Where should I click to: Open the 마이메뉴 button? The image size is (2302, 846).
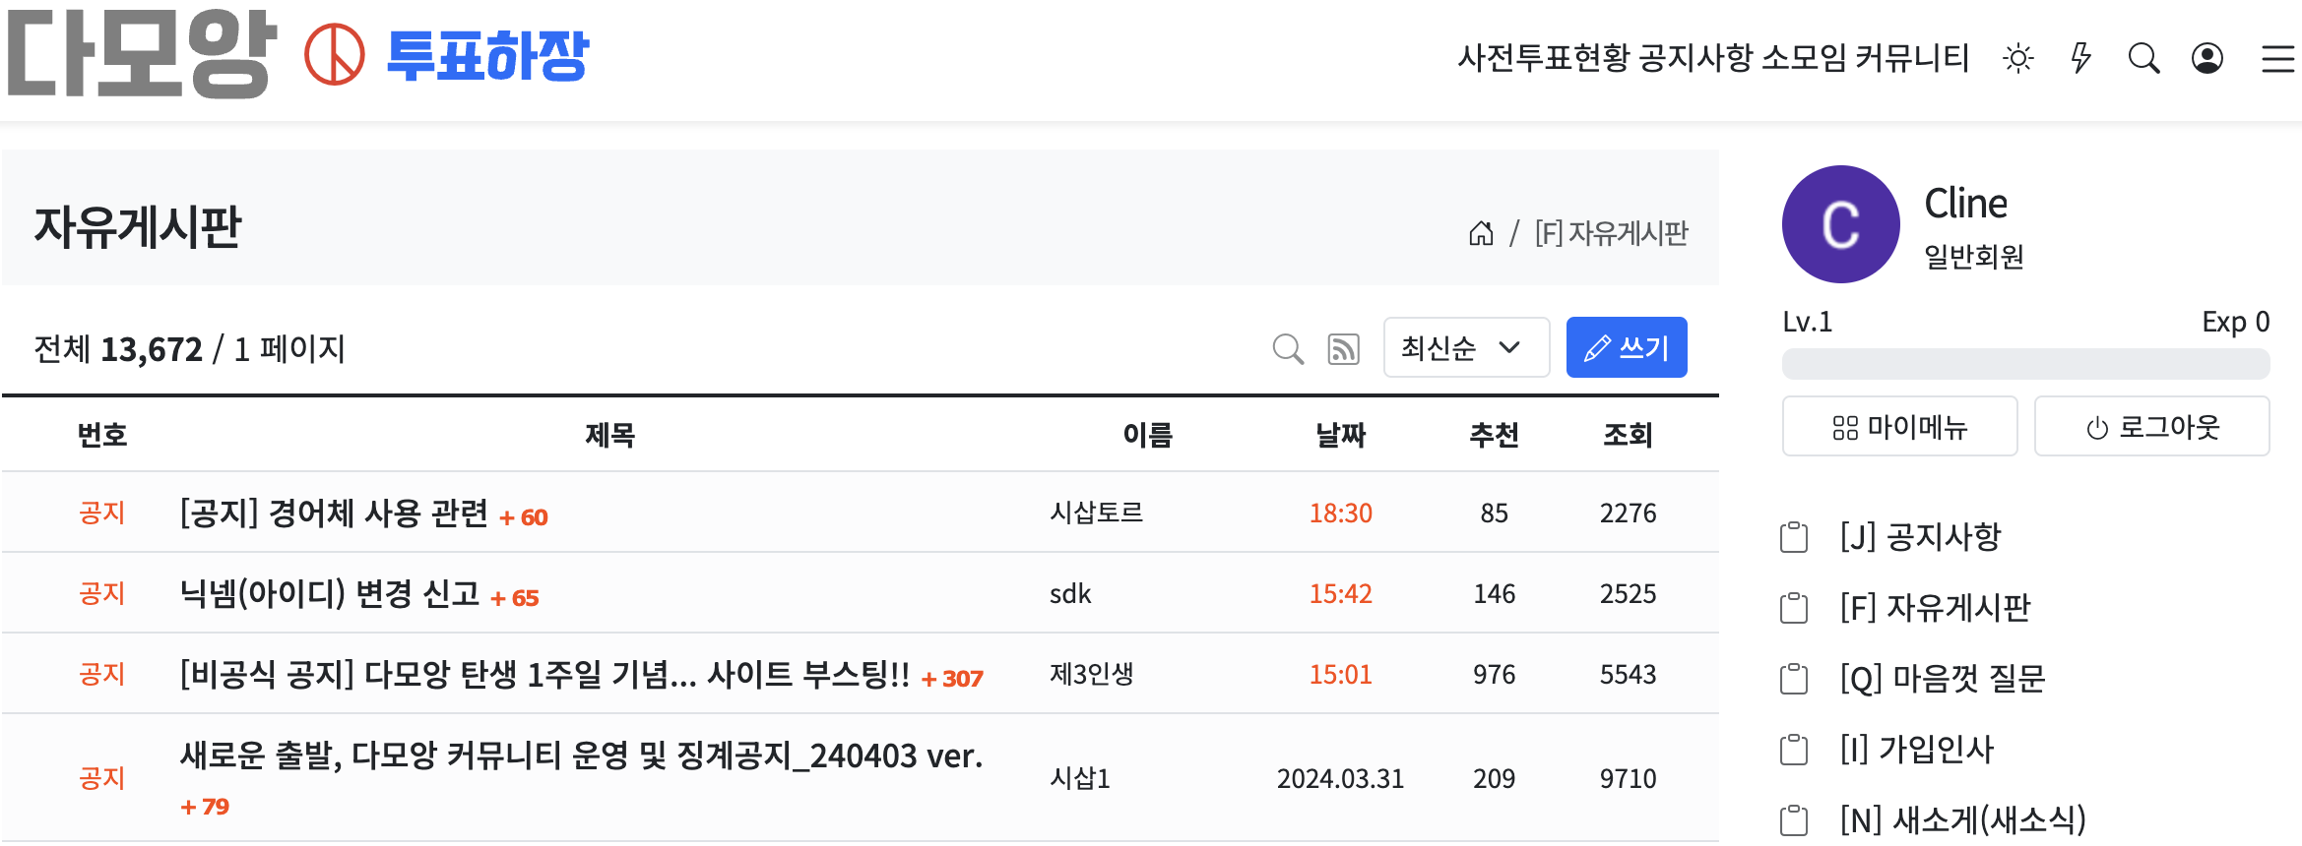(1899, 427)
